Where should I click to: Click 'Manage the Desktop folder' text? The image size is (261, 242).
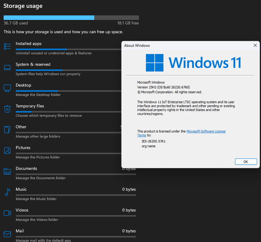tap(38, 95)
